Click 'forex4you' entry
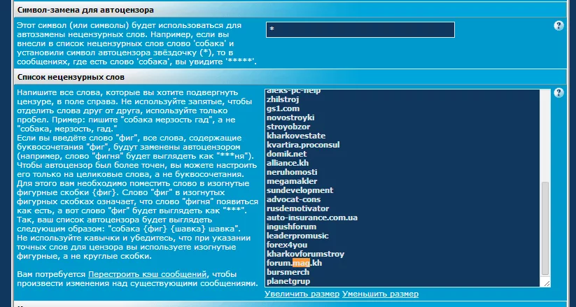This screenshot has height=307, width=576. [x=287, y=245]
